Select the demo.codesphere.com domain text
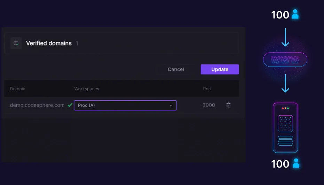Viewport: 324px width, 185px height. click(x=37, y=105)
